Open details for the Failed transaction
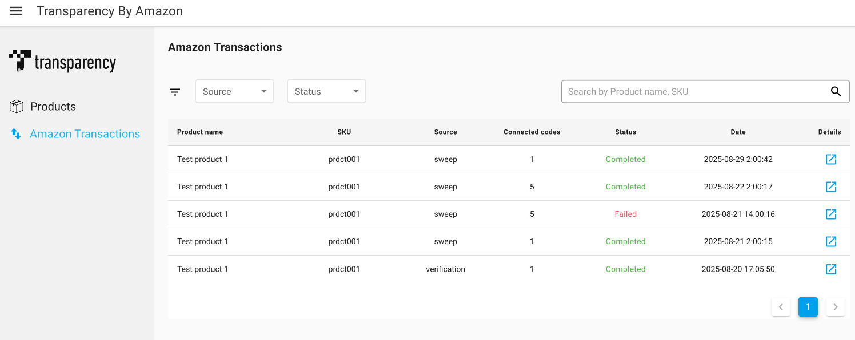 [831, 214]
